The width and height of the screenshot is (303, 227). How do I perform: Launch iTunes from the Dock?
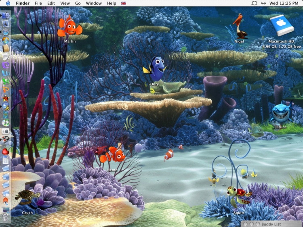[6, 123]
